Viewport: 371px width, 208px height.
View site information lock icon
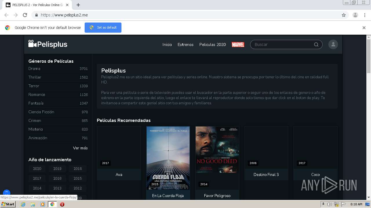click(x=36, y=15)
